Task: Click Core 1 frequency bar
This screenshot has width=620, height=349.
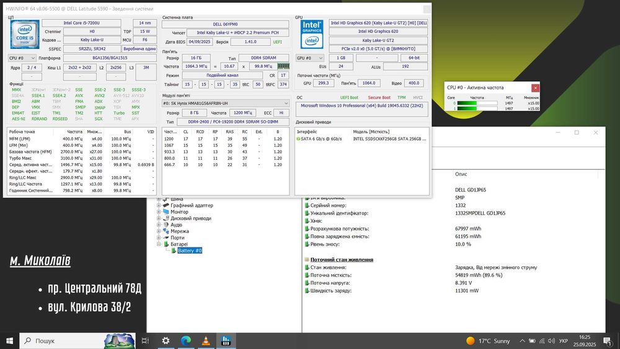Action: [477, 108]
